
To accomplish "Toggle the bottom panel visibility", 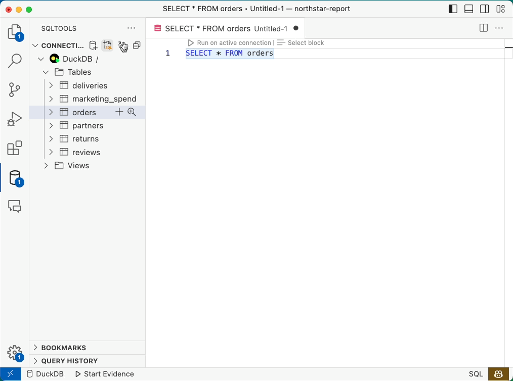I will tap(468, 9).
